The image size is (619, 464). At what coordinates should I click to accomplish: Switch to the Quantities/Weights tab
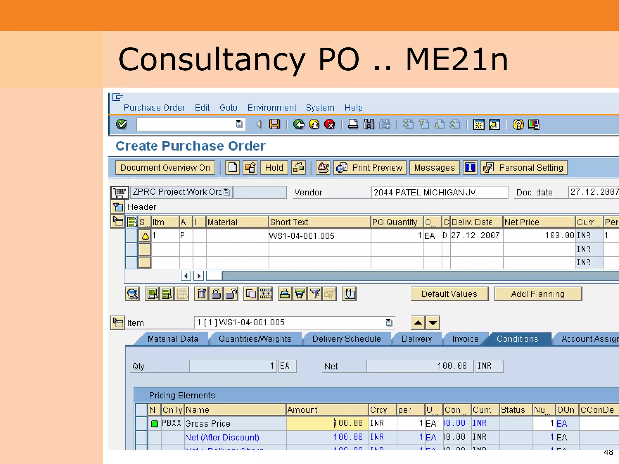click(x=255, y=339)
